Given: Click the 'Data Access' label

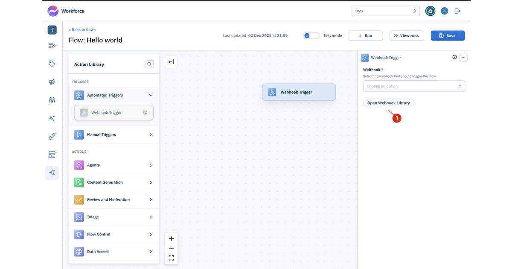Looking at the screenshot, I should click(98, 252).
